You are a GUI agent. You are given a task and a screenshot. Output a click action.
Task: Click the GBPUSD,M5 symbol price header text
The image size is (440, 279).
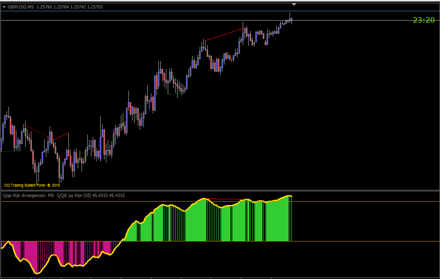55,7
